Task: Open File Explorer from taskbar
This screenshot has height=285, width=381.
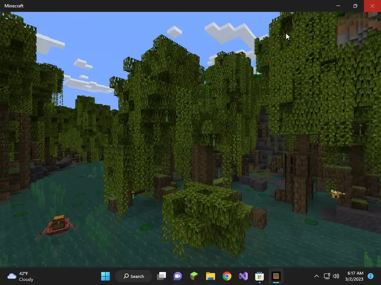Action: (x=211, y=276)
